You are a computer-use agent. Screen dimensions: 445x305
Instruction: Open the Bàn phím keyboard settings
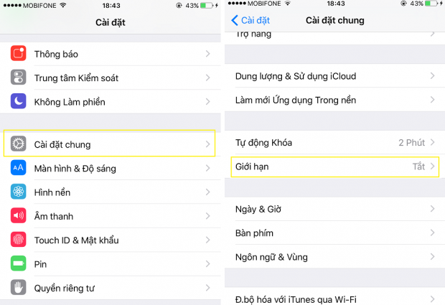(x=335, y=233)
